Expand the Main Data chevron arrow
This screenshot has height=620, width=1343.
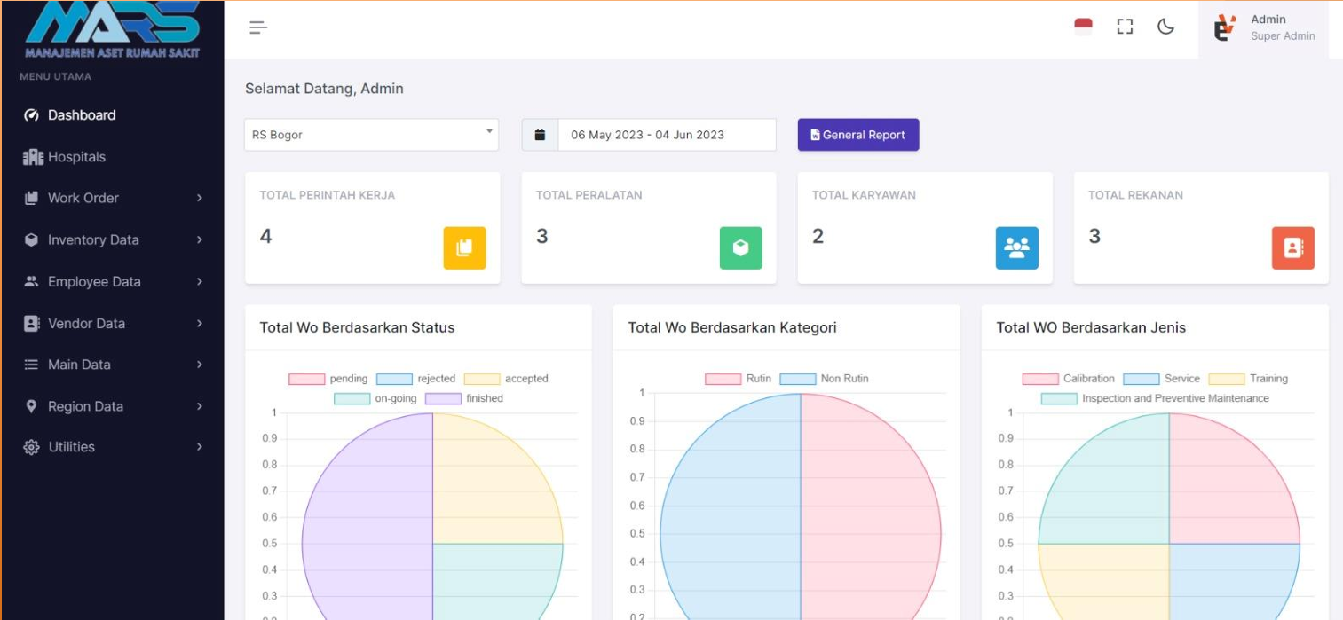(x=200, y=365)
